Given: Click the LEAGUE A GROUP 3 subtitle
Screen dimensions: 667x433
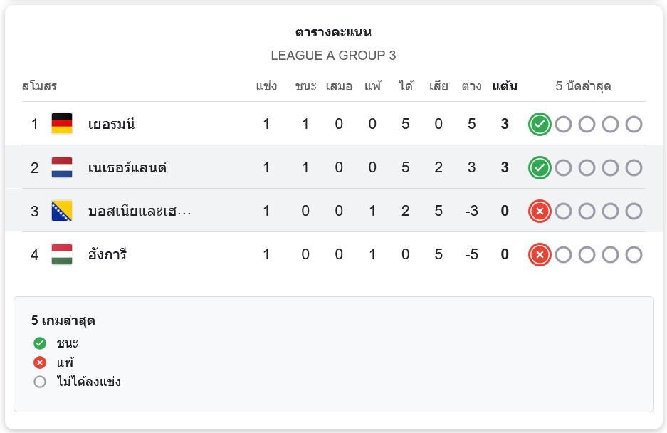Looking at the screenshot, I should (x=333, y=56).
